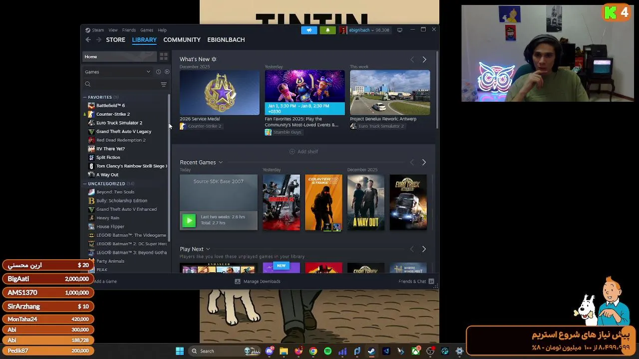Screen dimensions: 639x359
Task: Open Counter-Strike 2 cover in Recent Games
Action: point(323,202)
